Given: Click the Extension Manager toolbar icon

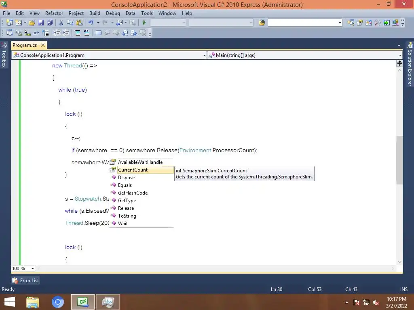Looking at the screenshot, I should coord(395,23).
